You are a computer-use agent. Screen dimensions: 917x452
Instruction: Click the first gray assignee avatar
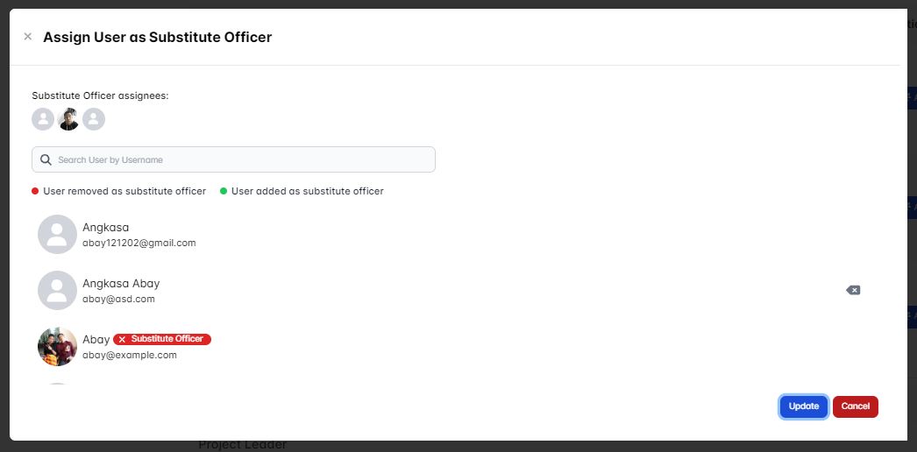43,119
